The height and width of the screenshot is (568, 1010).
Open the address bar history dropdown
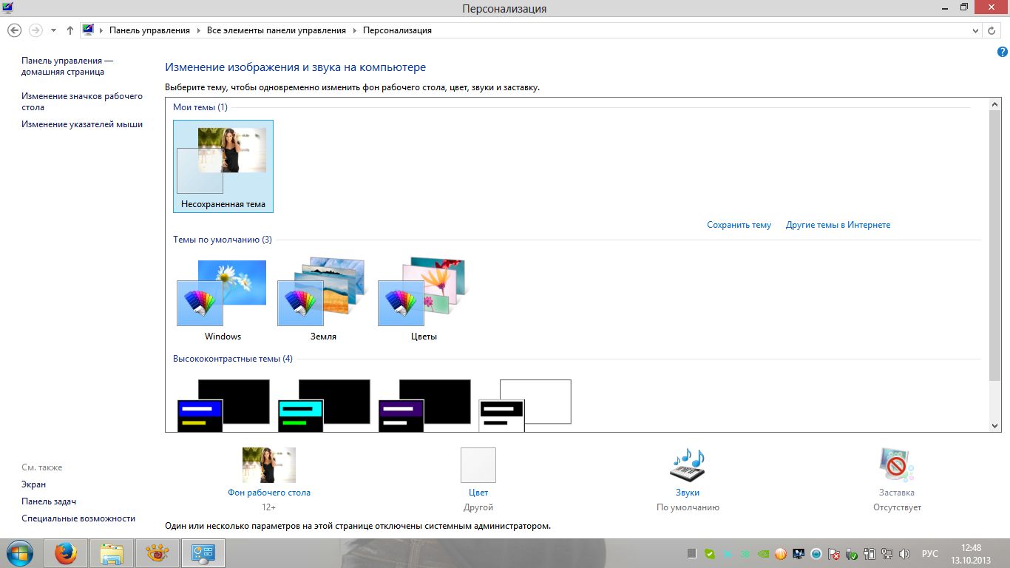coord(975,30)
